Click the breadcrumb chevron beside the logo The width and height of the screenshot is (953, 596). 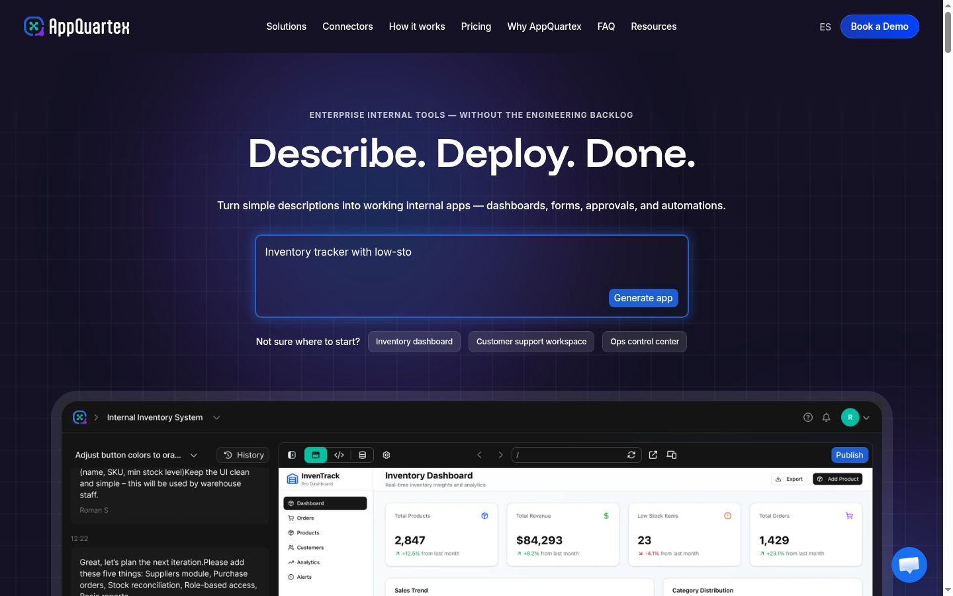coord(96,417)
